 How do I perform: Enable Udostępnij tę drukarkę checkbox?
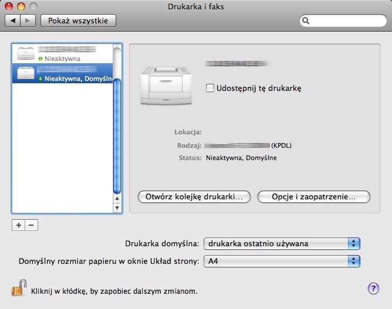click(209, 88)
